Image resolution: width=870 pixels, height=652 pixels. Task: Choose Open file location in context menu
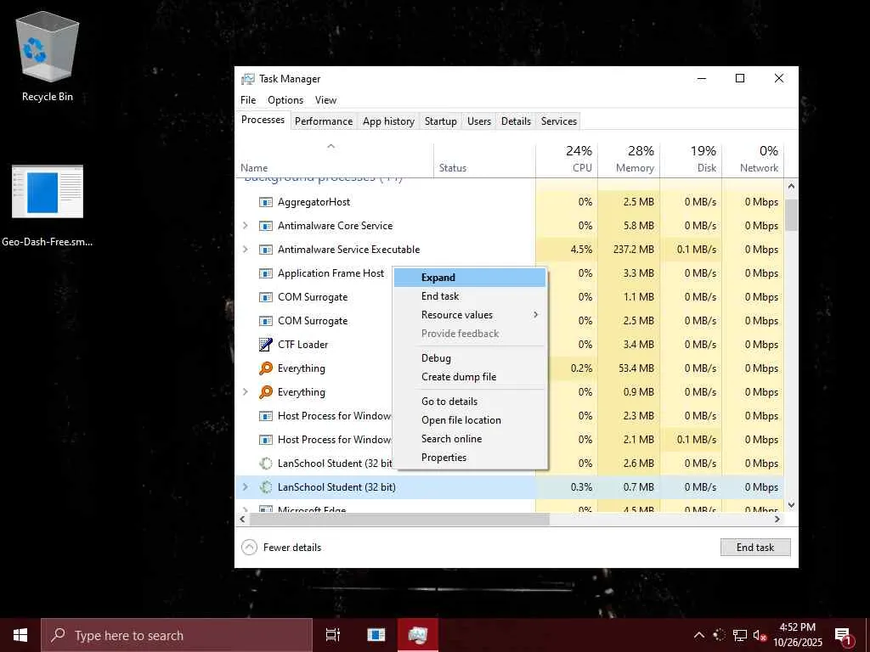[x=470, y=420]
